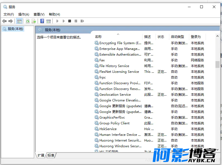Select Huorong Windows Secur... service
This screenshot has width=222, height=165.
120,146
